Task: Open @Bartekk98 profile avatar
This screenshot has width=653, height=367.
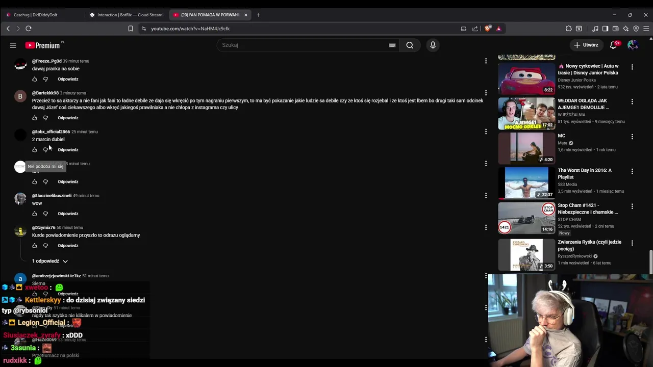Action: tap(20, 96)
